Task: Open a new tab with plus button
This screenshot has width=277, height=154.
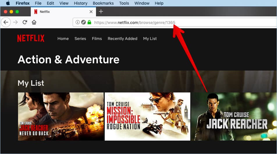Action: [101, 11]
